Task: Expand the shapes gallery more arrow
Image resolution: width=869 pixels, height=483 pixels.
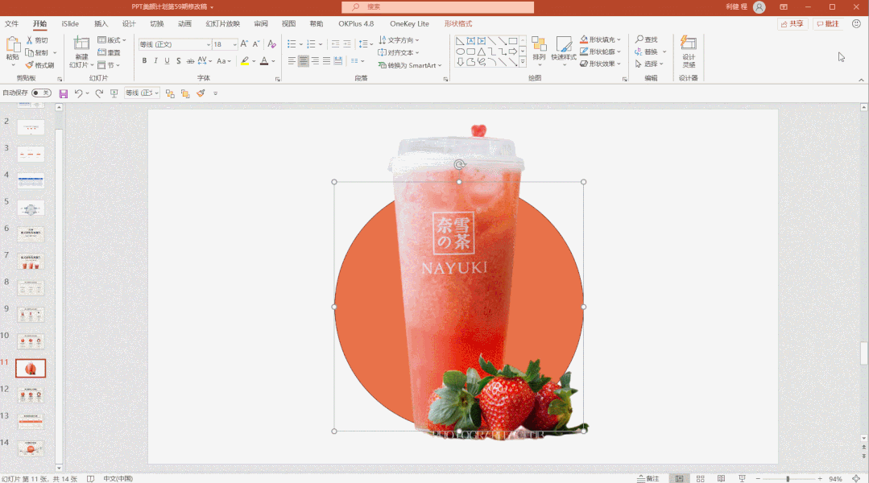Action: (x=523, y=62)
